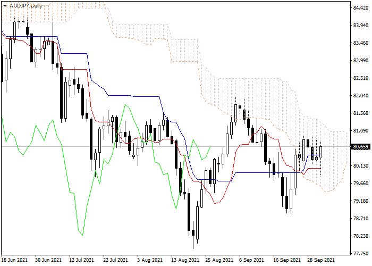Screen dimensions: 372x266
Task: Select the 16 Sep 2021 date label
Action: [x=286, y=260]
